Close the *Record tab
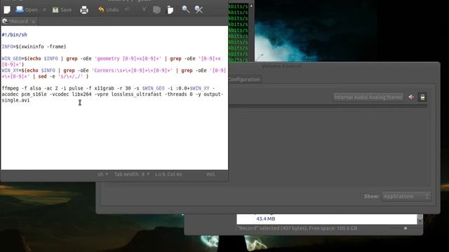 click(33, 22)
